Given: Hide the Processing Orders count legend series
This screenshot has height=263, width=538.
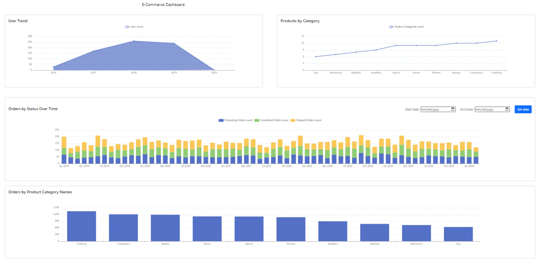Looking at the screenshot, I should point(235,120).
